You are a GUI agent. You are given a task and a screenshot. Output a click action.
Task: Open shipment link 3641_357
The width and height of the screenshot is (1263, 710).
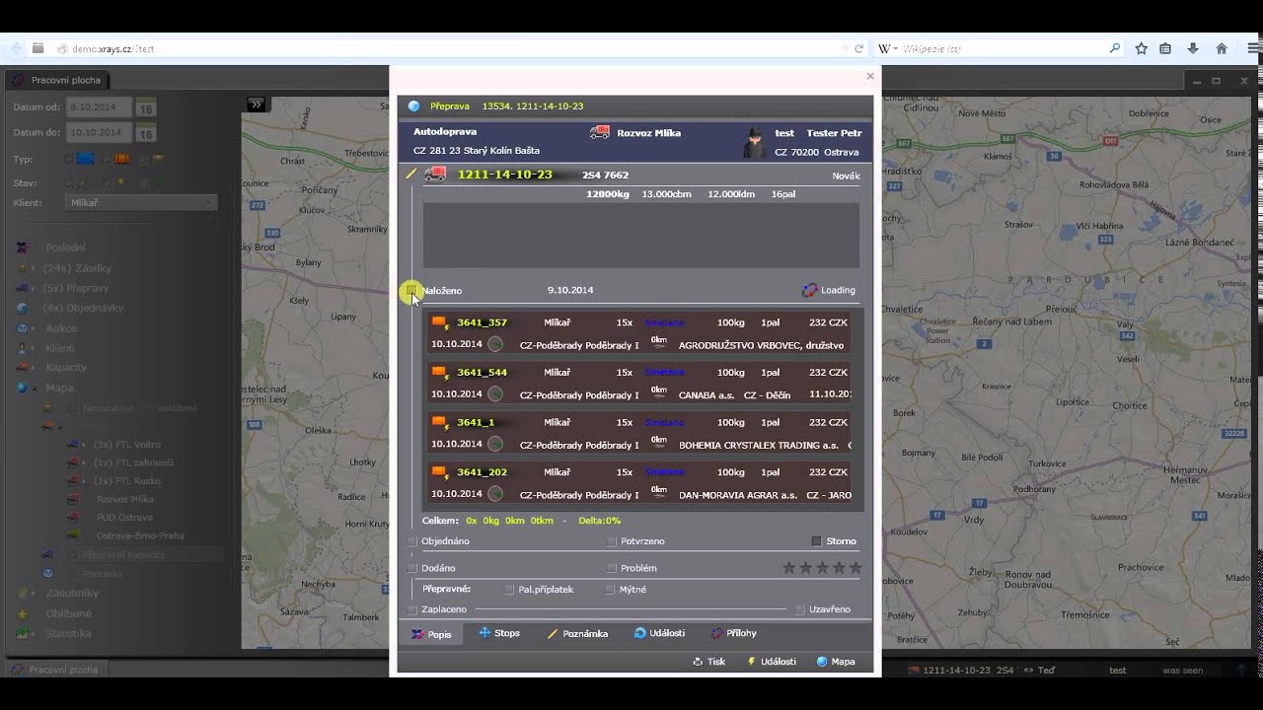482,322
